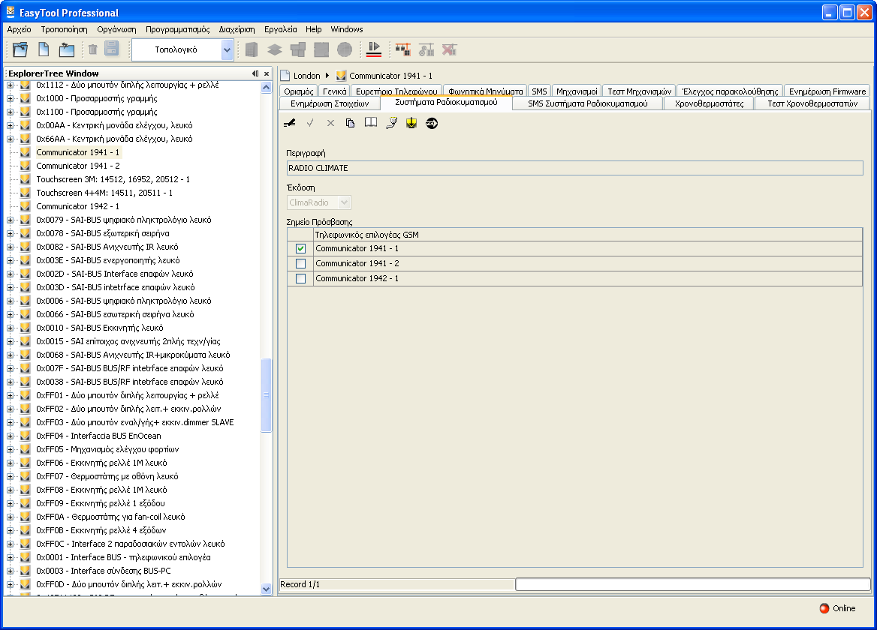Switch to the Ενημέρωση Στοιχείων tab

(x=330, y=103)
